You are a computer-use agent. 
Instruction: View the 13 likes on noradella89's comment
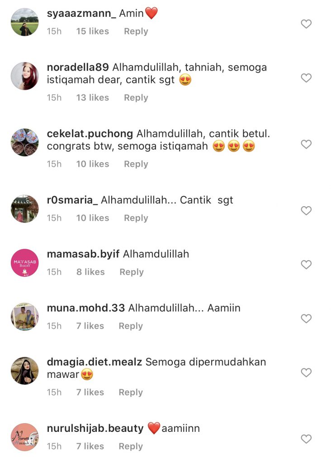pyautogui.click(x=92, y=98)
